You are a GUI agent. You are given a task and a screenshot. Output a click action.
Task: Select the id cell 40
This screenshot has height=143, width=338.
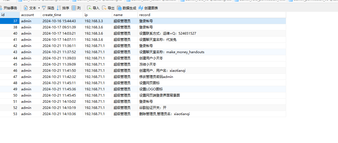(10, 33)
